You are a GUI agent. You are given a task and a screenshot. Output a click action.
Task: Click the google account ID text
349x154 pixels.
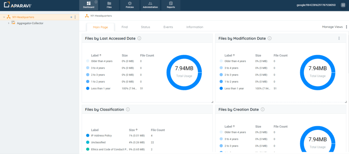tap(316, 5)
